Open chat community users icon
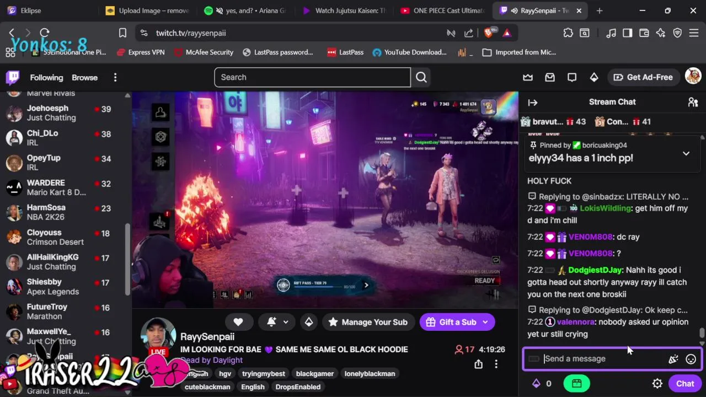Image resolution: width=706 pixels, height=397 pixels. coord(693,102)
